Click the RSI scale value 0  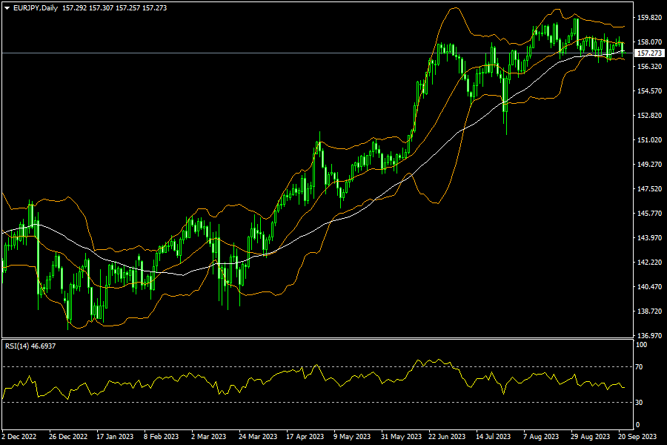(x=637, y=425)
